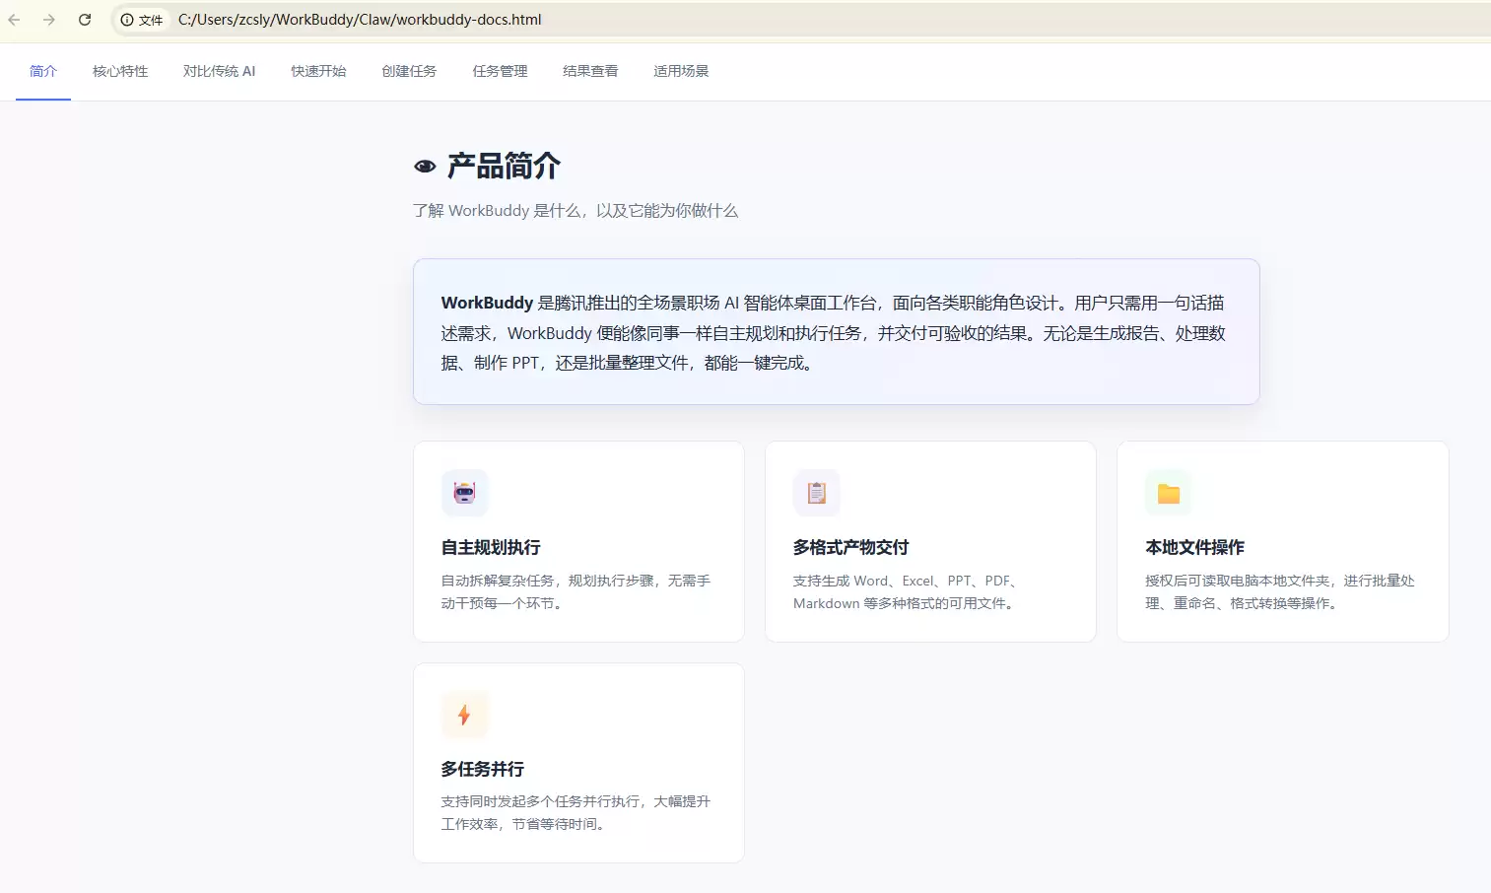This screenshot has width=1491, height=893.
Task: Select the currently active 简介 tab
Action: coord(42,71)
